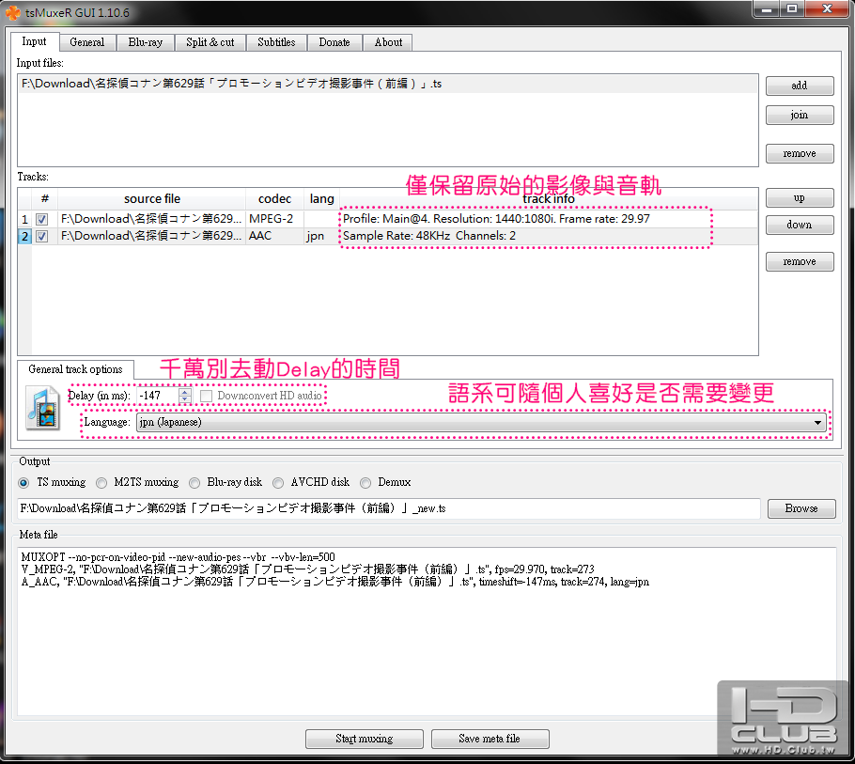Choose the Demux output option
855x764 pixels.
point(365,483)
